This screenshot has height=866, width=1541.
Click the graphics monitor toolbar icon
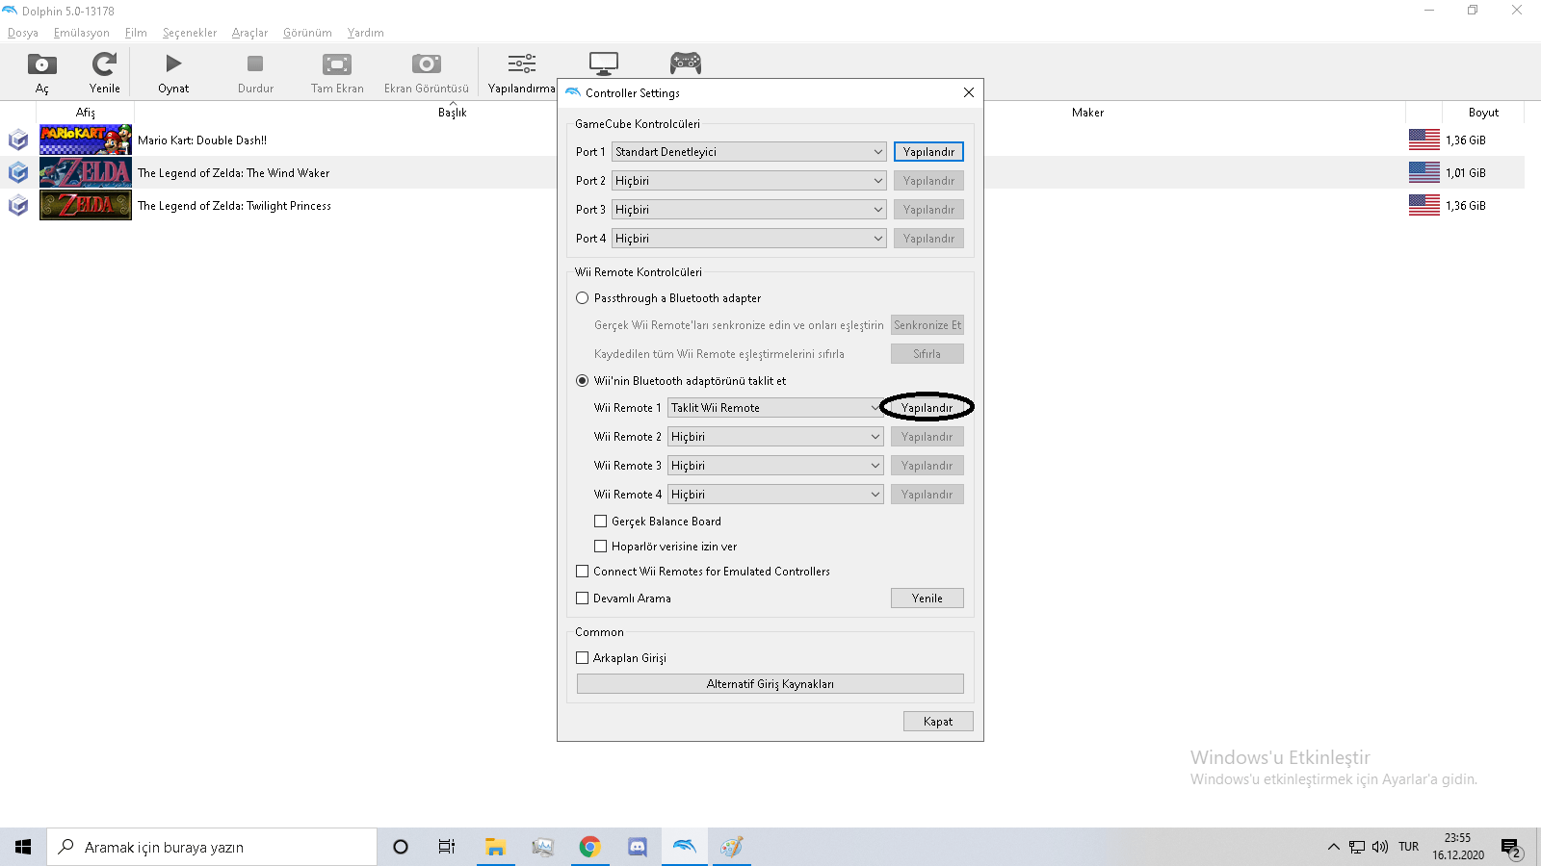[604, 64]
